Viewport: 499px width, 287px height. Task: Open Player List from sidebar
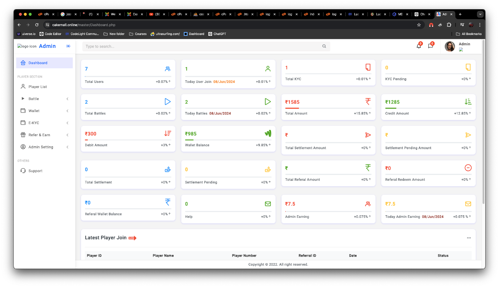37,87
